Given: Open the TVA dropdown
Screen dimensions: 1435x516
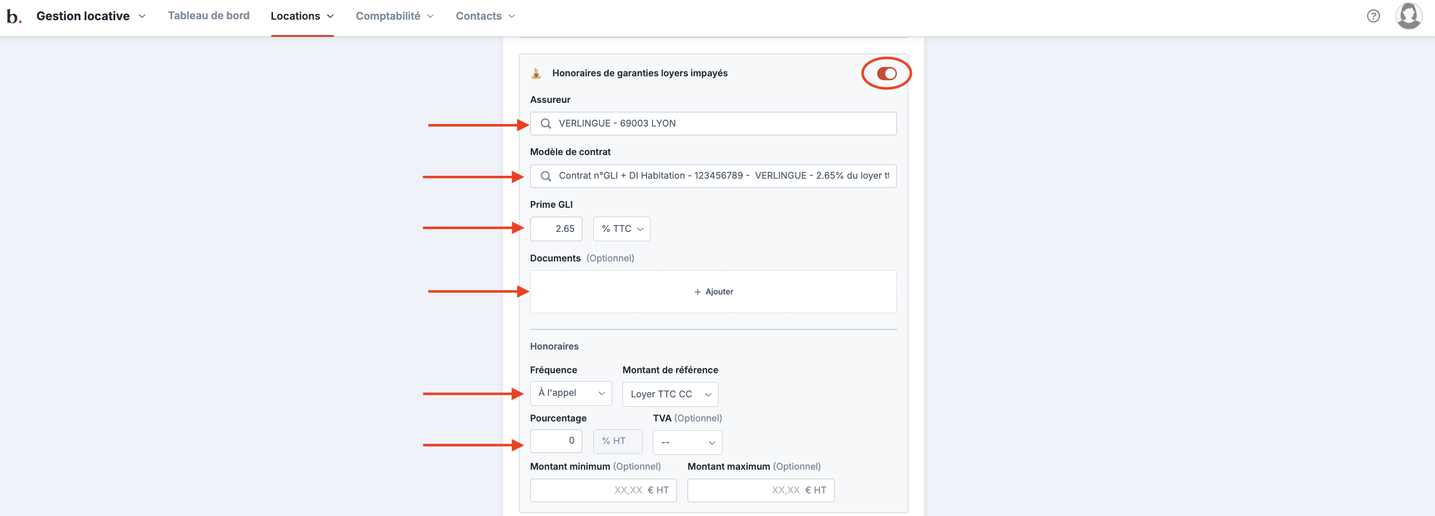Looking at the screenshot, I should [687, 443].
